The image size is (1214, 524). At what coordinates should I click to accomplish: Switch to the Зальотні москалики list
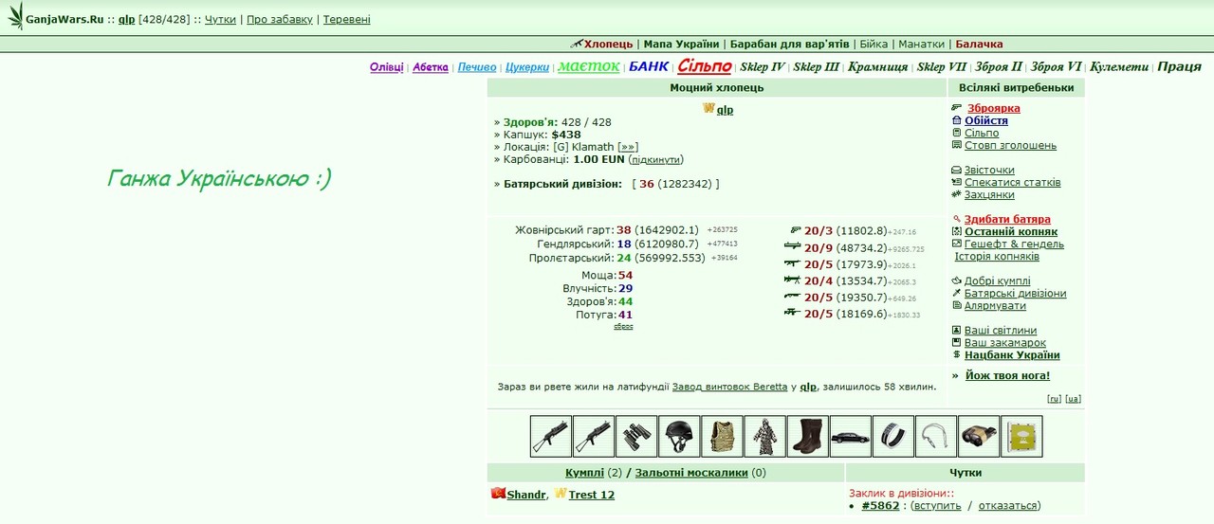[x=691, y=473]
